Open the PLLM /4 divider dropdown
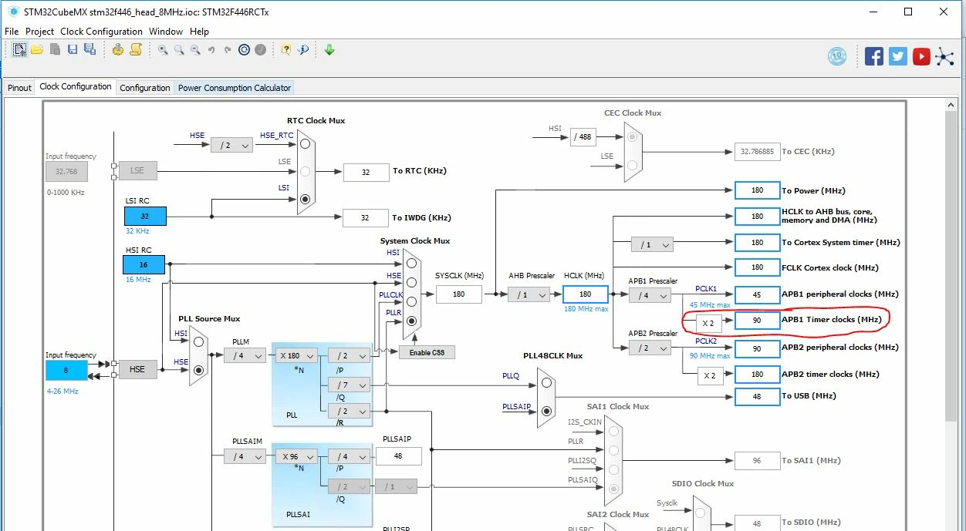The image size is (966, 531). 245,355
